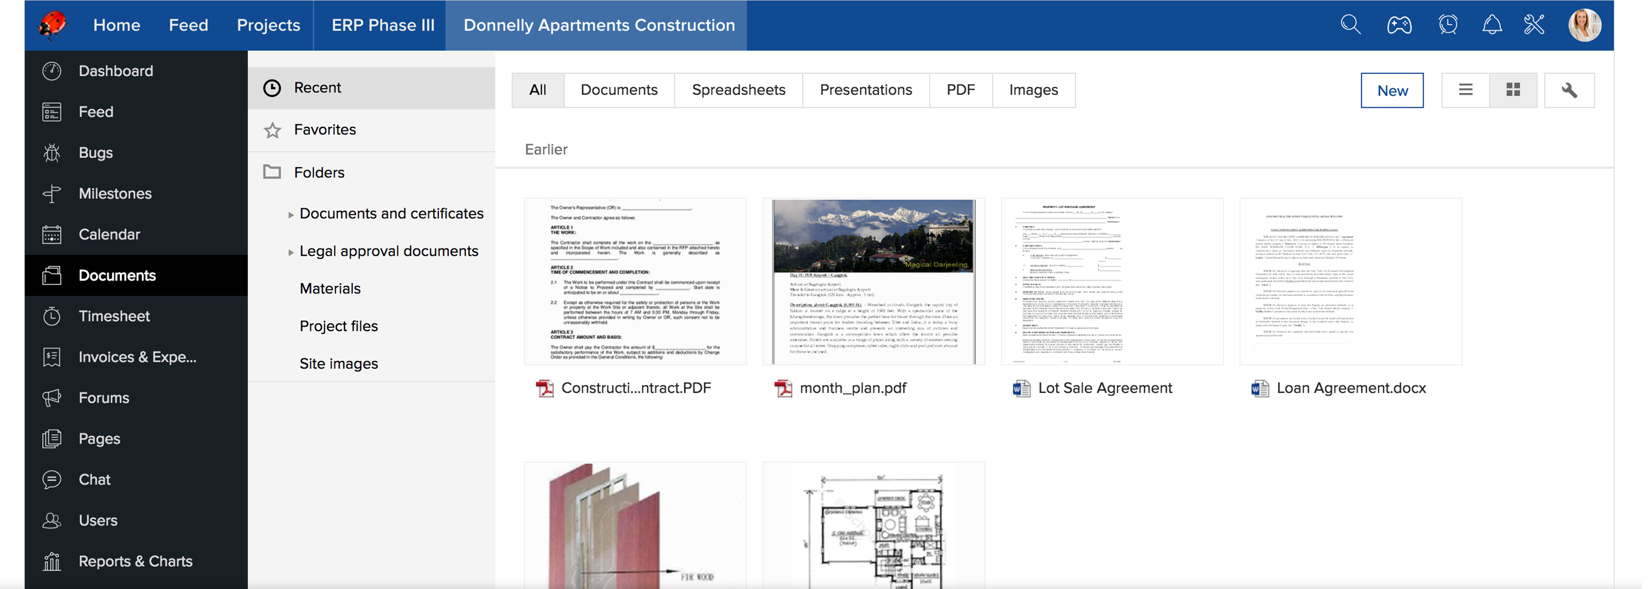Open Projects in top navigation

point(268,25)
